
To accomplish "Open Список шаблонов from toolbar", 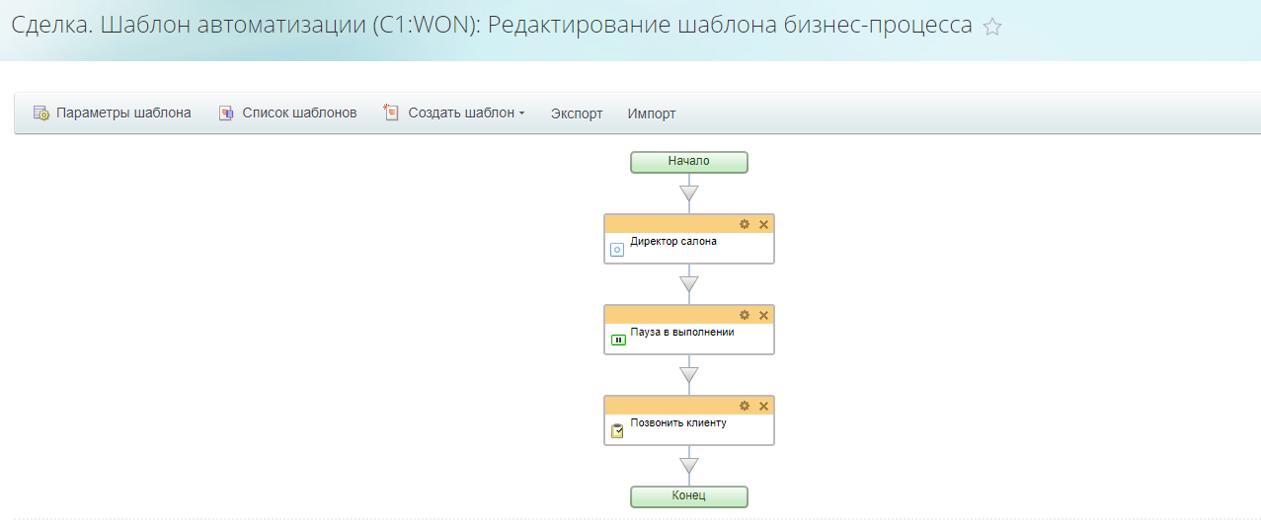I will [287, 114].
